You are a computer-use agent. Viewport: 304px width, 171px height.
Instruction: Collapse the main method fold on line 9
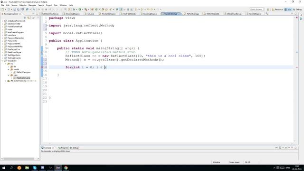coord(47,48)
